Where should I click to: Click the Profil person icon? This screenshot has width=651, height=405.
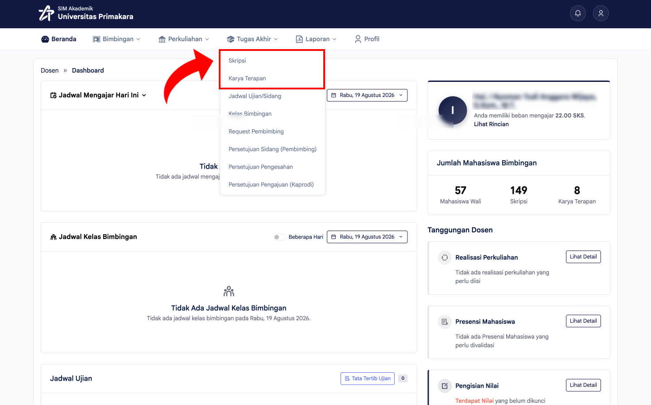point(358,39)
